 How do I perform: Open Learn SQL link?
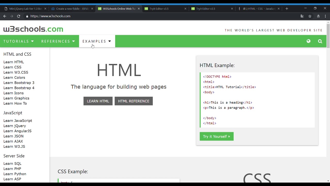click(12, 164)
